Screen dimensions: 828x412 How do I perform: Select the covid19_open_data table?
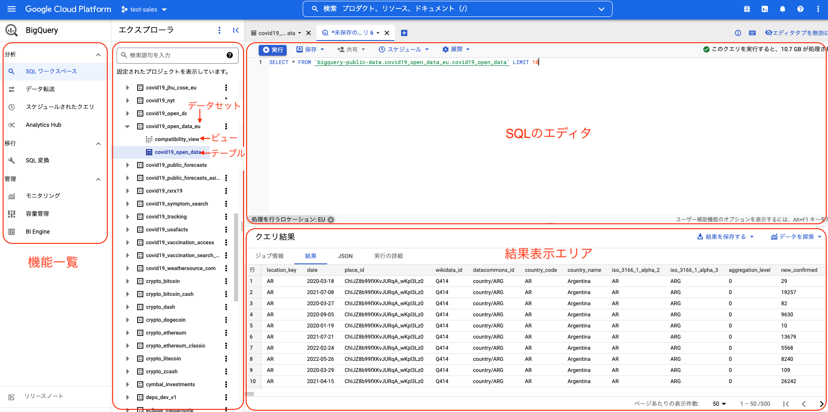point(178,152)
